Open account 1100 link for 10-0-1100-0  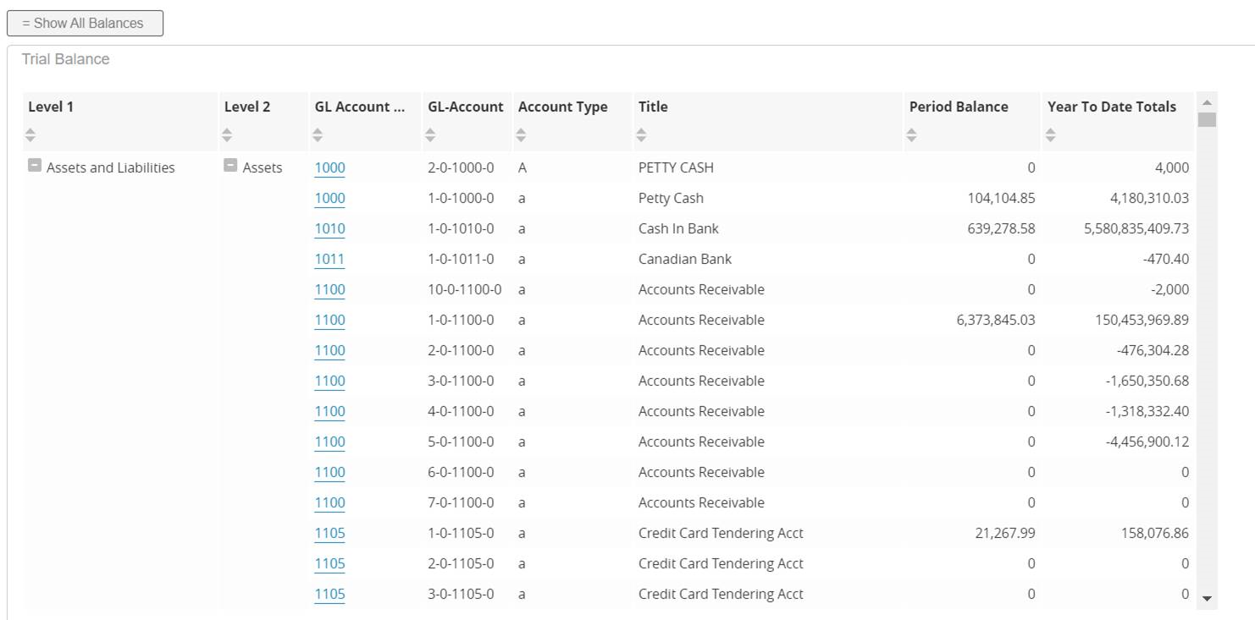tap(329, 289)
